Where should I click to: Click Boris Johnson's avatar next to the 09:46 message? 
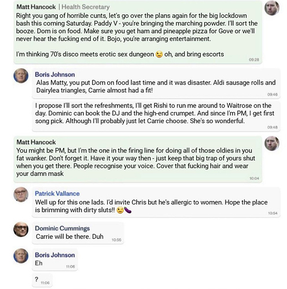pyautogui.click(x=21, y=76)
